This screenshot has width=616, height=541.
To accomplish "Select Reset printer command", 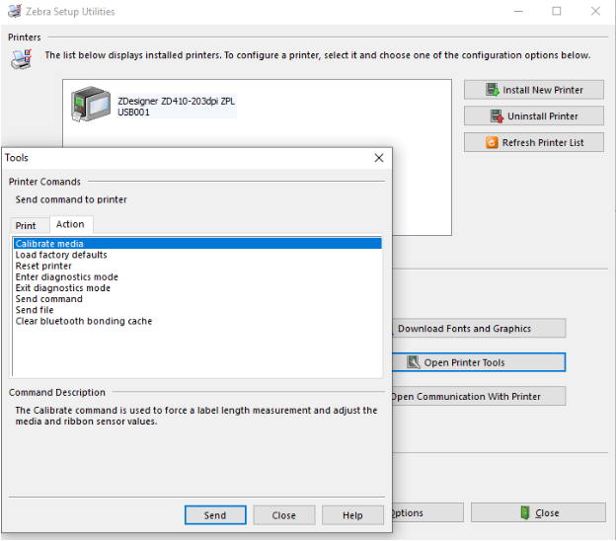I will [x=43, y=266].
